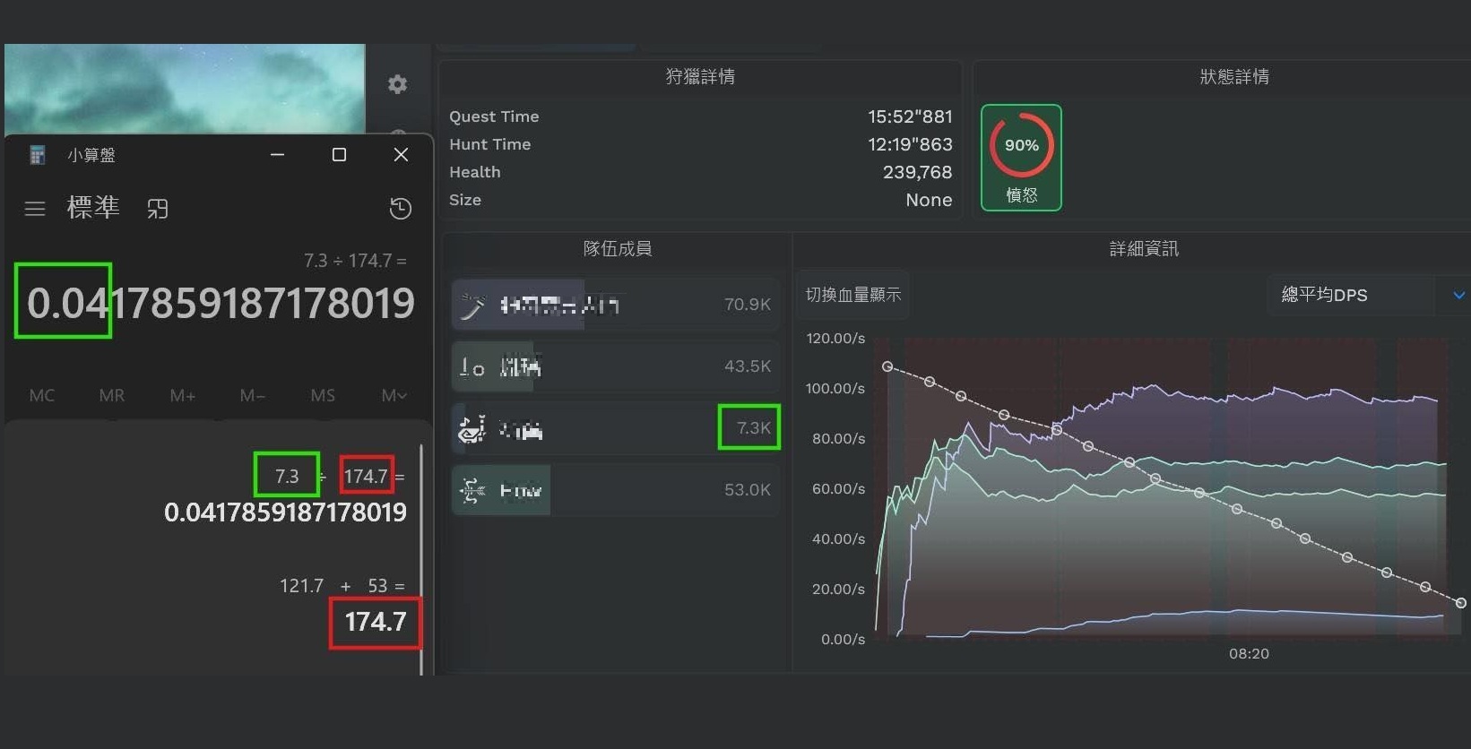Click the 7.3K party member's weapon icon
Viewport: 1471px width, 749px height.
click(472, 429)
